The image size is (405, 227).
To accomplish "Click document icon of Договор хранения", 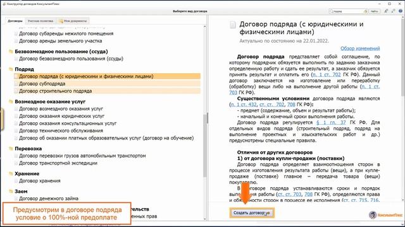I will [16, 181].
